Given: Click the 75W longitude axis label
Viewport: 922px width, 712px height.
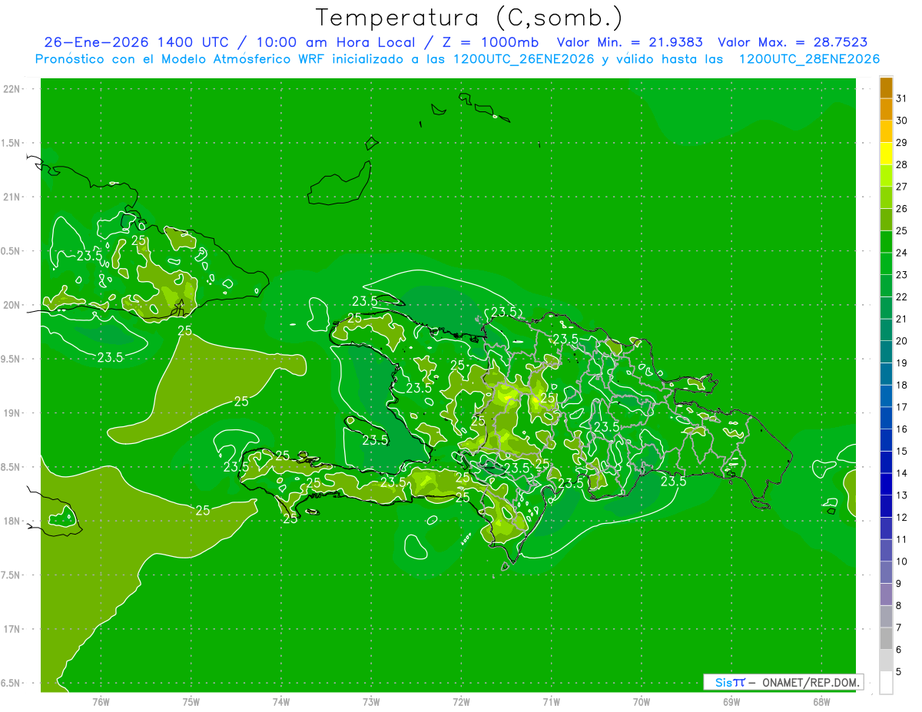Looking at the screenshot, I should pyautogui.click(x=191, y=701).
